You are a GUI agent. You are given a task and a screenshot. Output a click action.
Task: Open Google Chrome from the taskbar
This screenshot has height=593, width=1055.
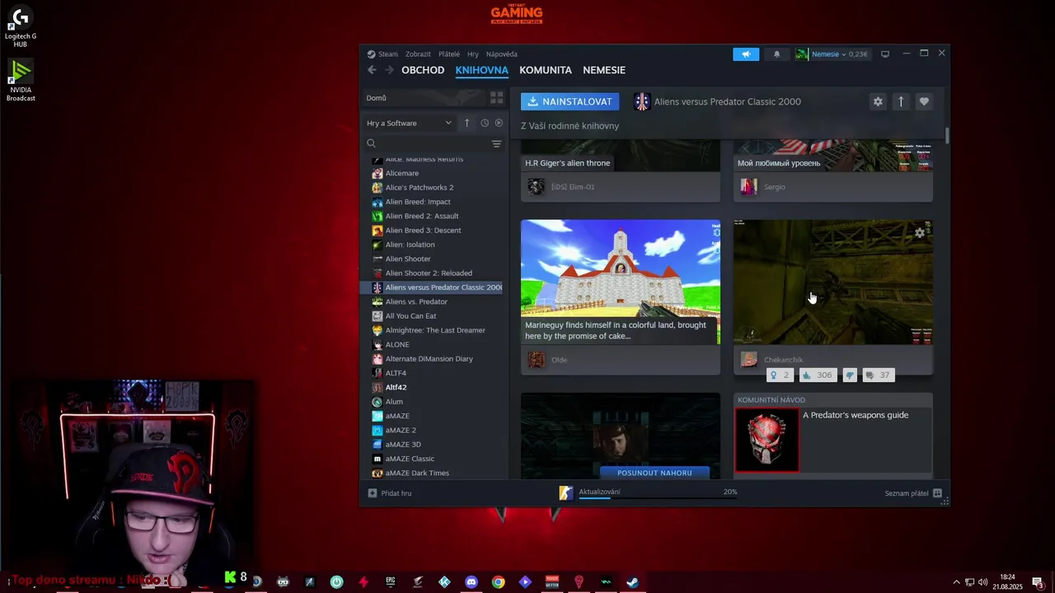(499, 581)
